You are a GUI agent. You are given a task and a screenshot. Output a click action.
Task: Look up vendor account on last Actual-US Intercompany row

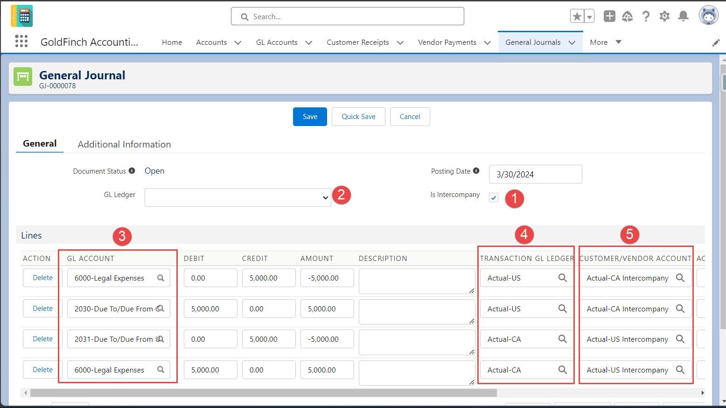click(680, 370)
